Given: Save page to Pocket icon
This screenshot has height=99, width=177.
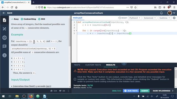Looking at the screenshot, I should (132, 7).
